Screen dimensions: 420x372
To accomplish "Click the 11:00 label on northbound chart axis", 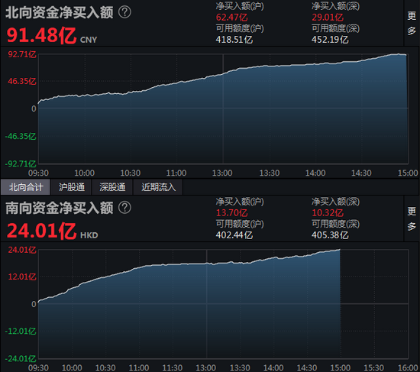I will [176, 173].
